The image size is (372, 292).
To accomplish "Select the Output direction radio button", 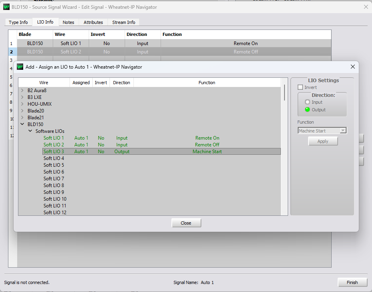I will pyautogui.click(x=308, y=109).
